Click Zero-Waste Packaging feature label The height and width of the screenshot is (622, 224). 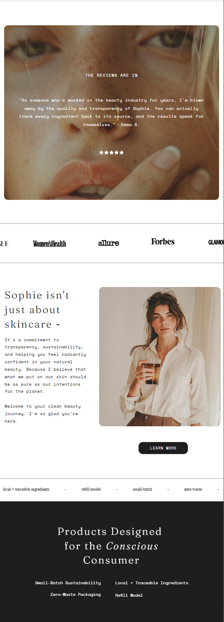tap(75, 594)
